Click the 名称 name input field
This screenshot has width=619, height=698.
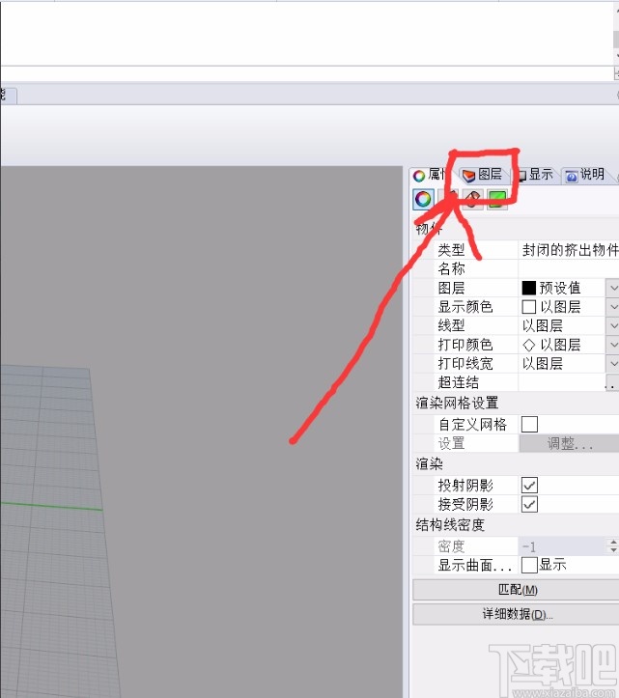pos(569,269)
